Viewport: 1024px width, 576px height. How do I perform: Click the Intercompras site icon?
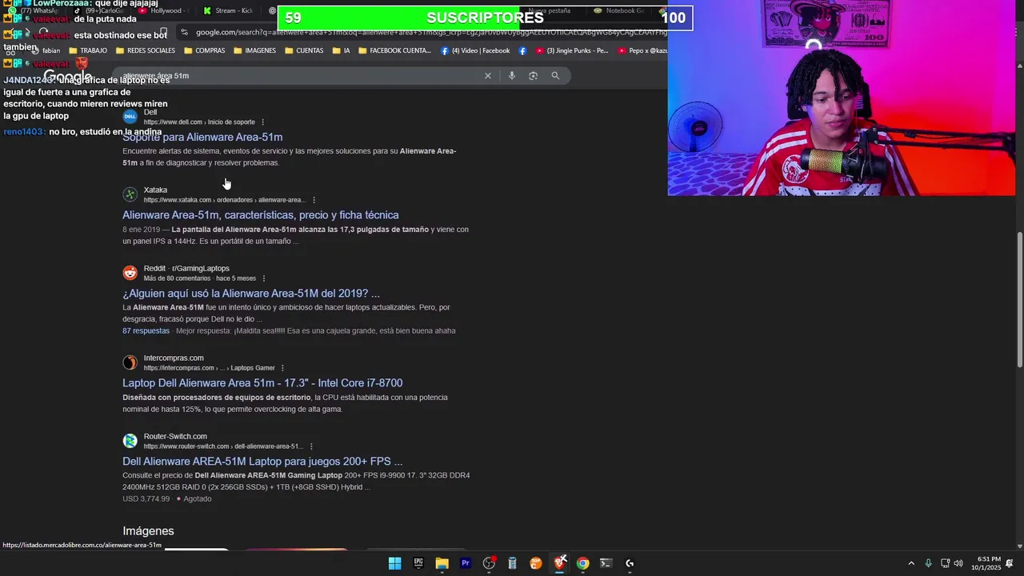click(x=130, y=362)
